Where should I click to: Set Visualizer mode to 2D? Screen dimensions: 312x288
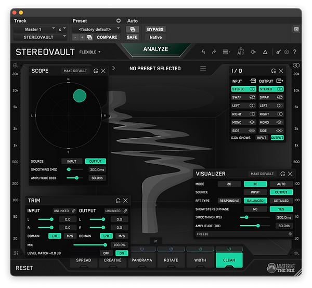click(x=229, y=184)
